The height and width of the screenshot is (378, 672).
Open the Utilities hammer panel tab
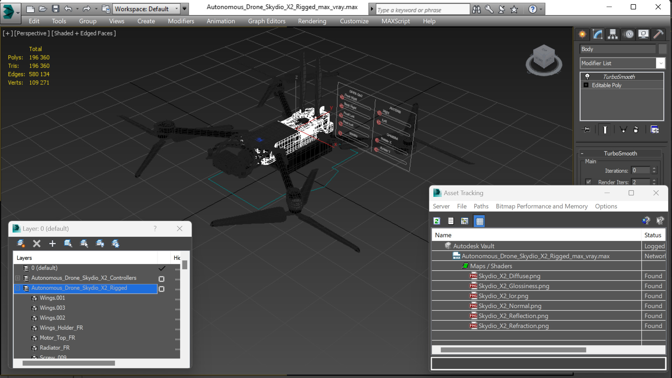658,34
